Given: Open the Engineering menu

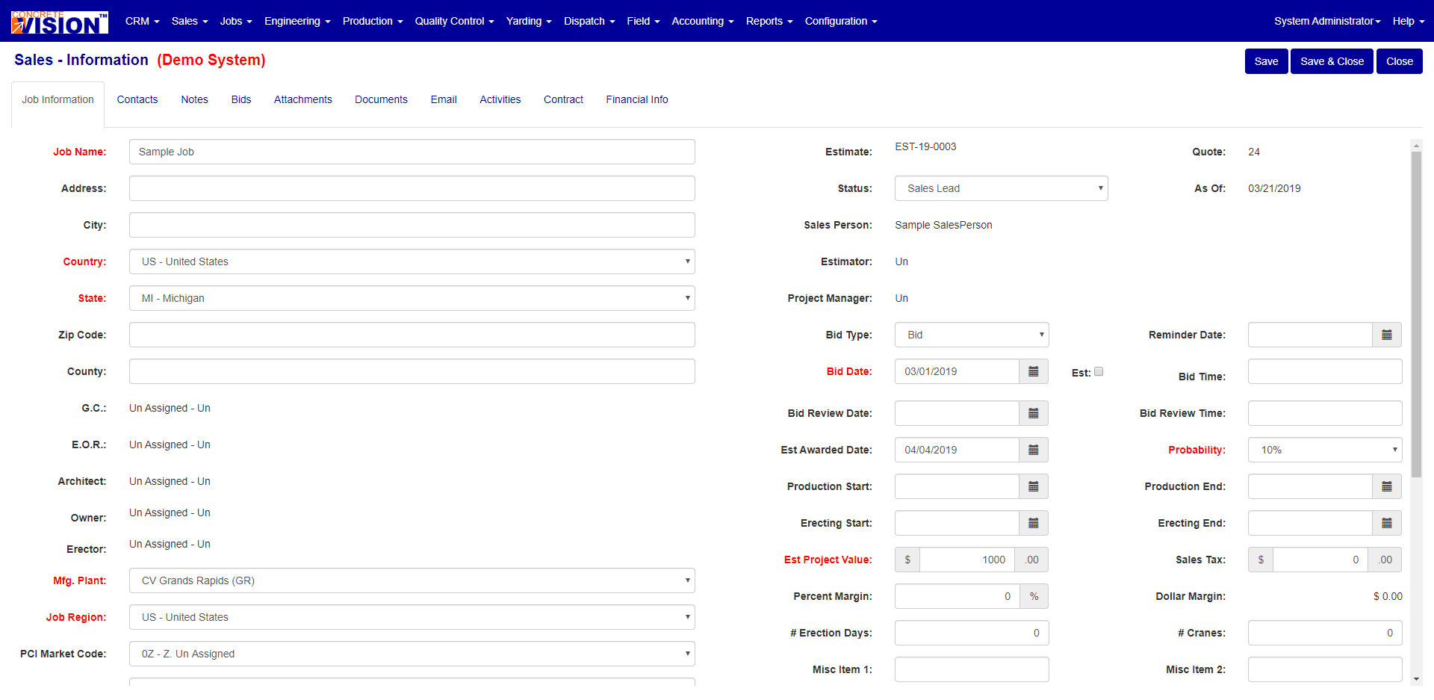Looking at the screenshot, I should 297,21.
